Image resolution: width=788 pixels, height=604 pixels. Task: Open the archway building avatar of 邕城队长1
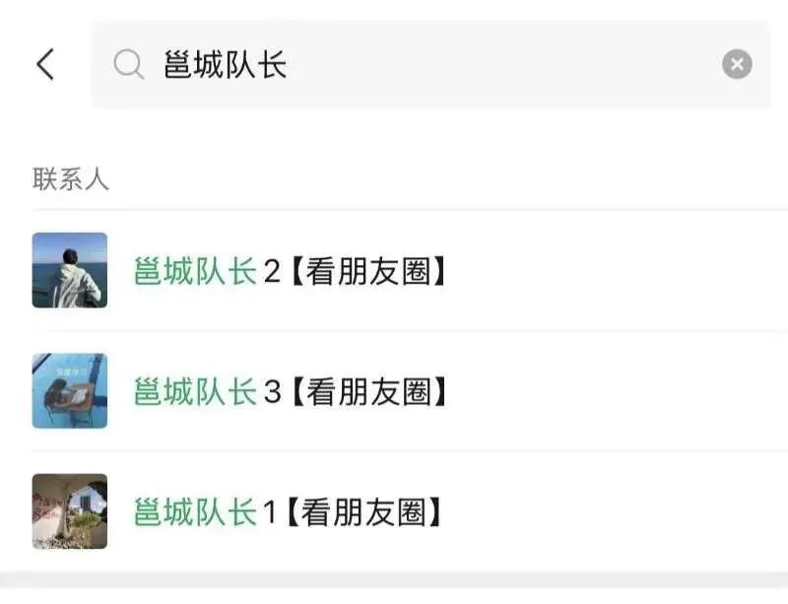pos(70,511)
